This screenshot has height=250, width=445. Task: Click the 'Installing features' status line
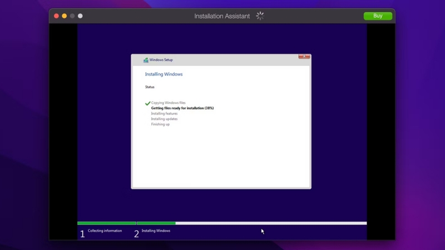[x=164, y=113]
